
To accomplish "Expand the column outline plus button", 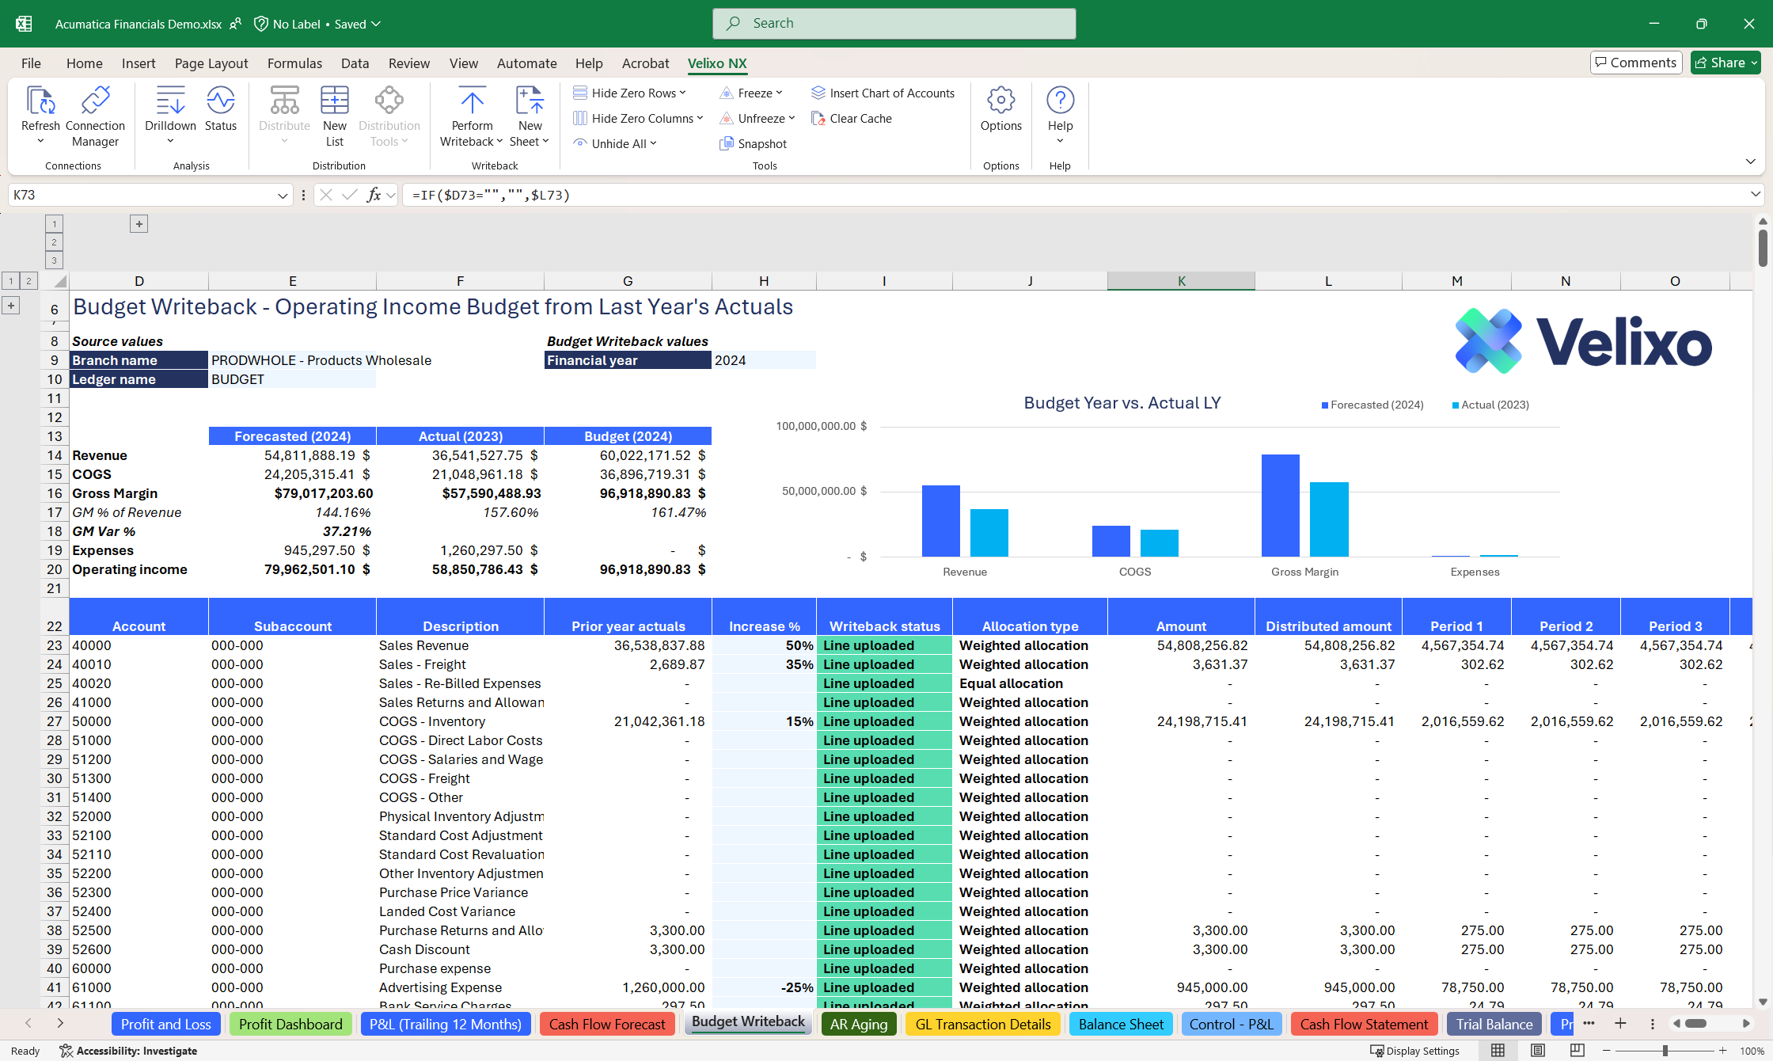I will (139, 224).
